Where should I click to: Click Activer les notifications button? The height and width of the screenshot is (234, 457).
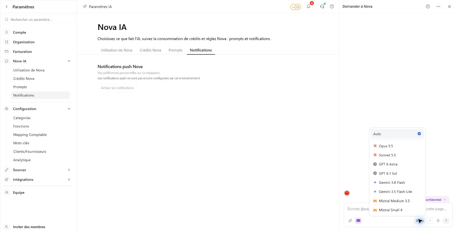[x=117, y=88]
